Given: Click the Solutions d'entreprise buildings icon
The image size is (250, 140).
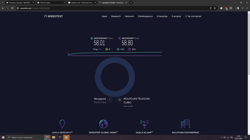Looking at the screenshot, I should (185, 124).
